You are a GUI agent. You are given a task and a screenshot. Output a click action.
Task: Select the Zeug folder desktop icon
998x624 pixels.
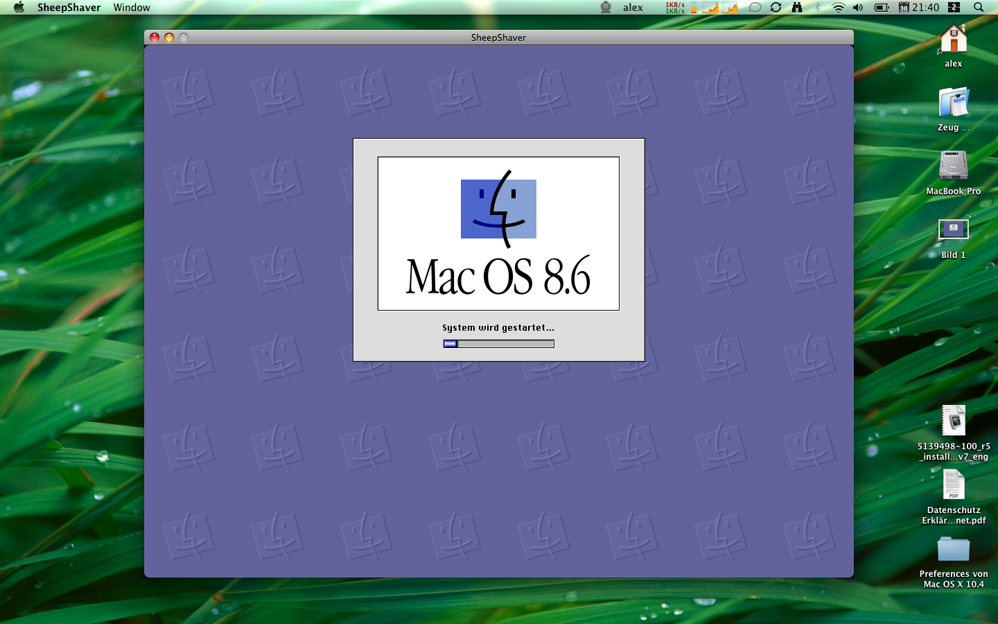[954, 103]
